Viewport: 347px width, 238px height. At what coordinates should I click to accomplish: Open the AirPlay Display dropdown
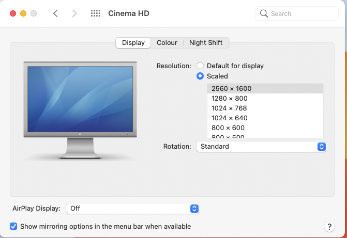(x=133, y=209)
